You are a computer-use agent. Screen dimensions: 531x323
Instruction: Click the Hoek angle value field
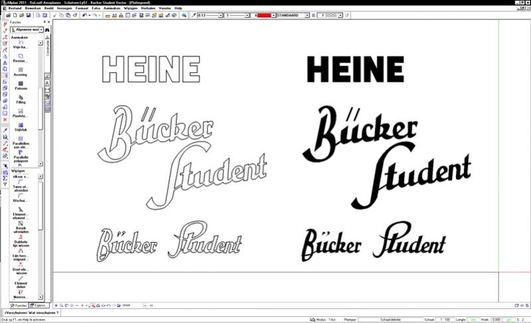click(x=496, y=320)
